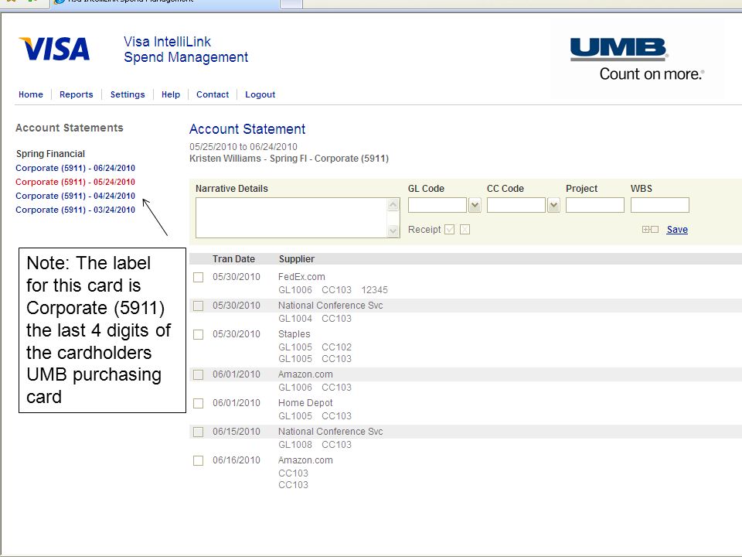This screenshot has height=557, width=742.
Task: Tick the Home Depot transaction checkbox
Action: (x=199, y=403)
